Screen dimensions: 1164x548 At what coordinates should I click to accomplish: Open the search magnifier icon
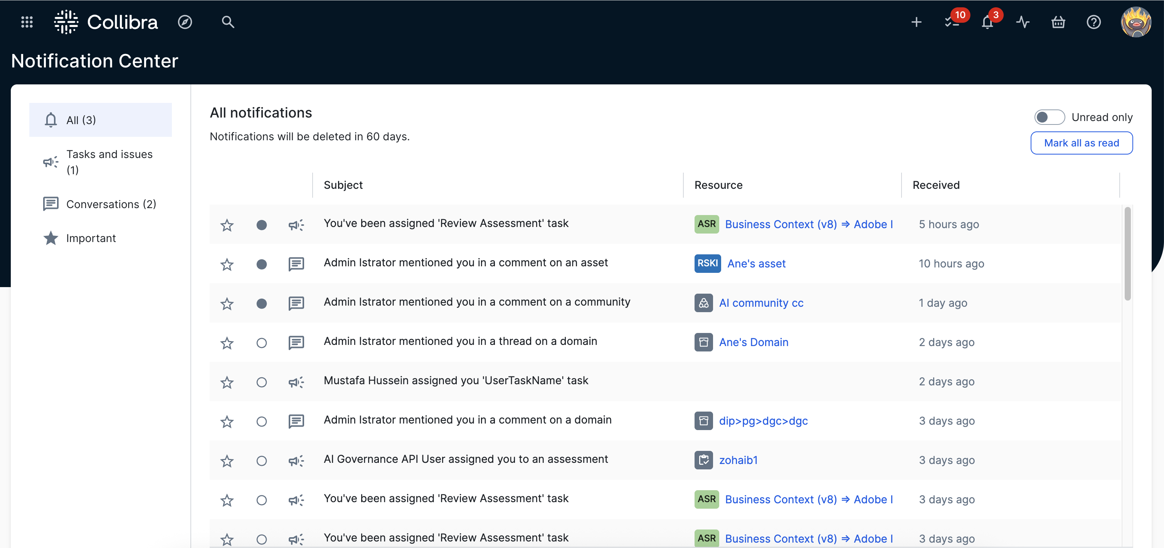click(x=228, y=22)
